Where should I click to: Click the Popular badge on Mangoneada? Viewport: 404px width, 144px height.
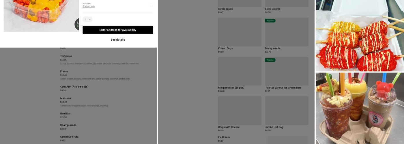click(x=270, y=21)
